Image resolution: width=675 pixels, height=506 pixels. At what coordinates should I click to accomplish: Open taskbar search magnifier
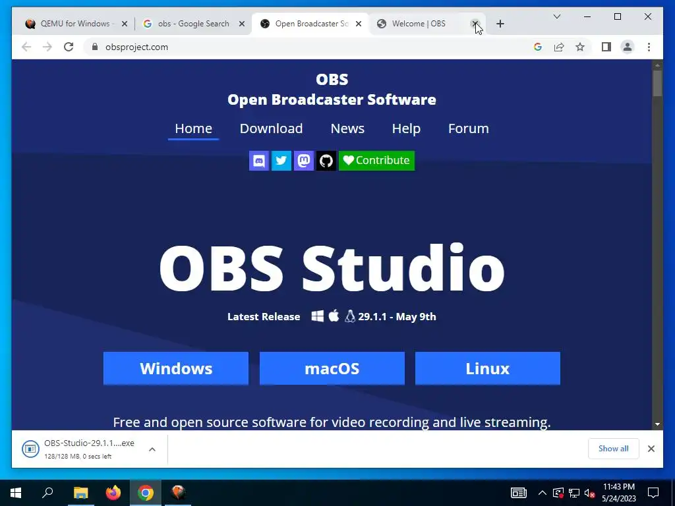[47, 493]
